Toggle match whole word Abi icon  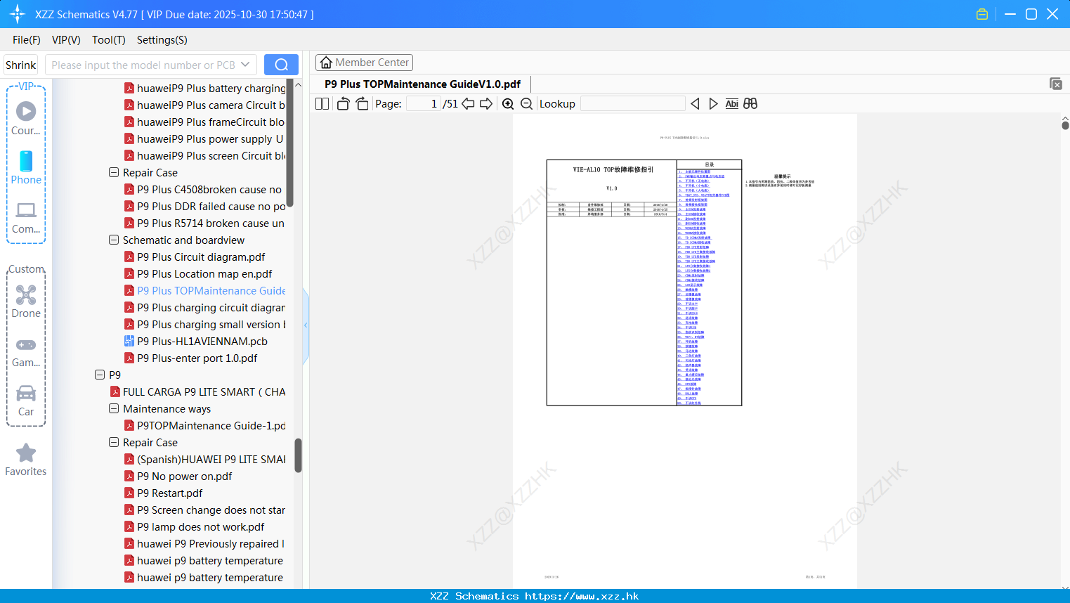731,103
